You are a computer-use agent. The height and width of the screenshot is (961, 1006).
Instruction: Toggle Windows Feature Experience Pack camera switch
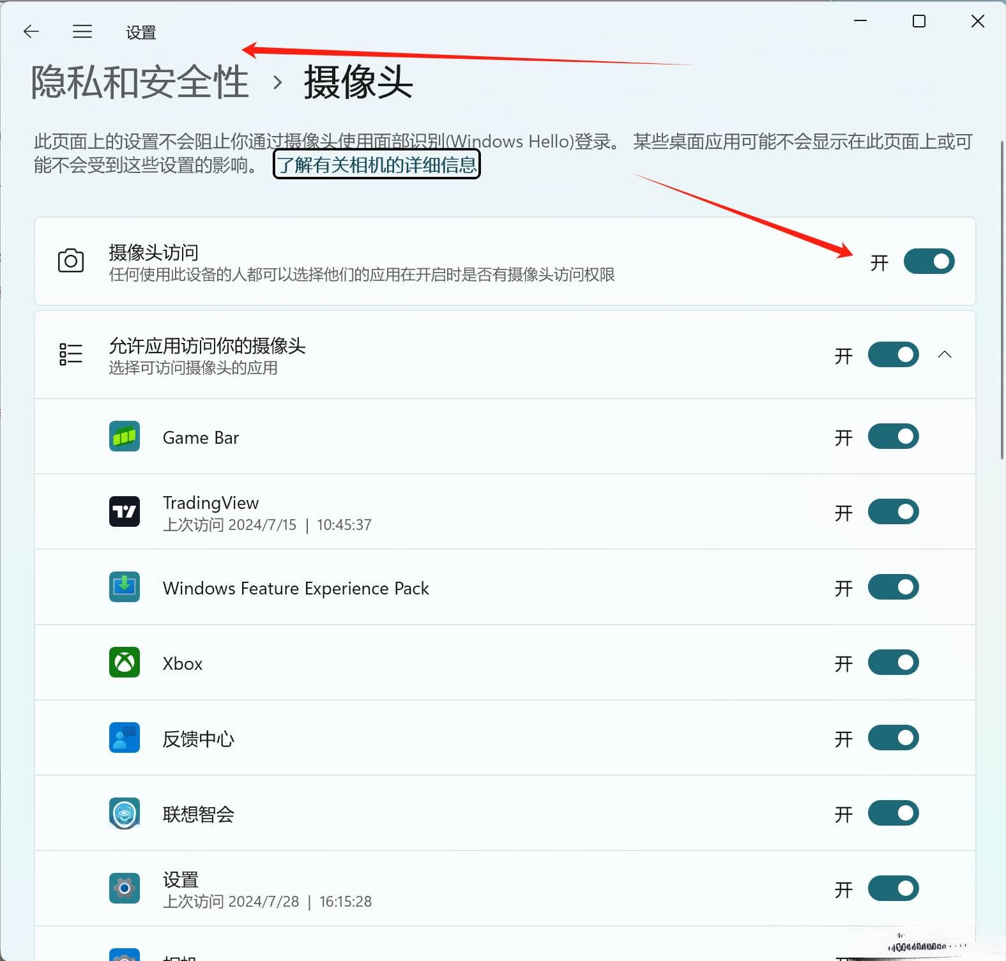coord(893,587)
